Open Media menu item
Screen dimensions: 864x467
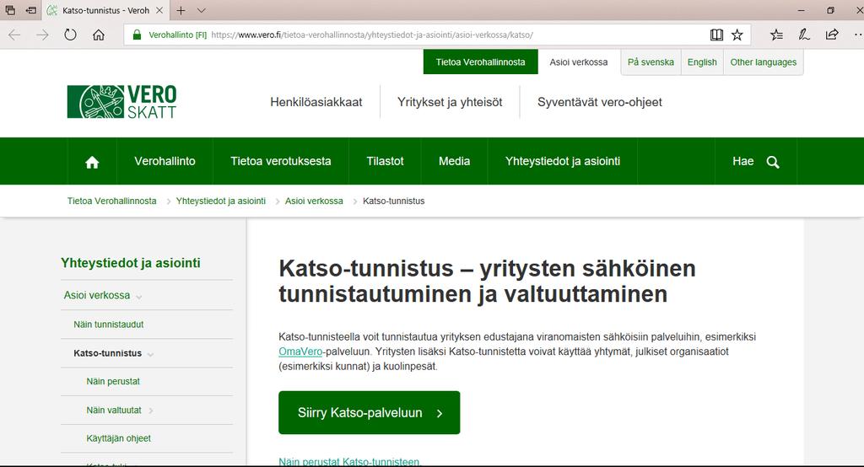click(x=454, y=161)
